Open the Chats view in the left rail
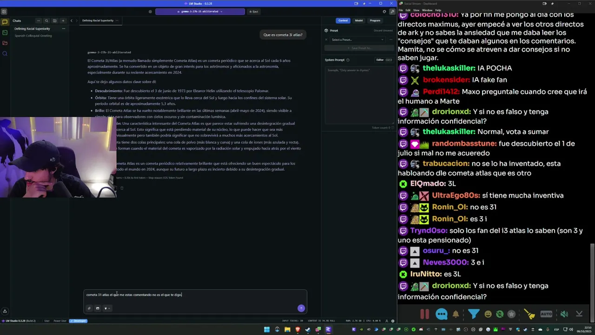This screenshot has width=595, height=335. point(5,22)
